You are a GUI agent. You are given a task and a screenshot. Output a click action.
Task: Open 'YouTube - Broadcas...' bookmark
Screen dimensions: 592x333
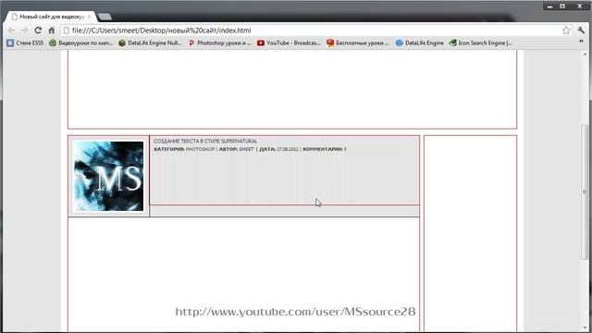[289, 43]
